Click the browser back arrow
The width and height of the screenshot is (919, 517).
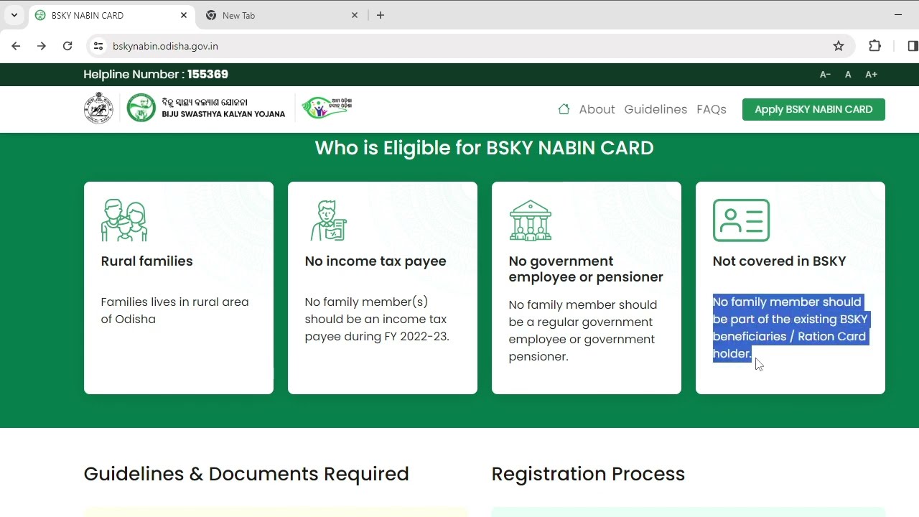pos(16,46)
